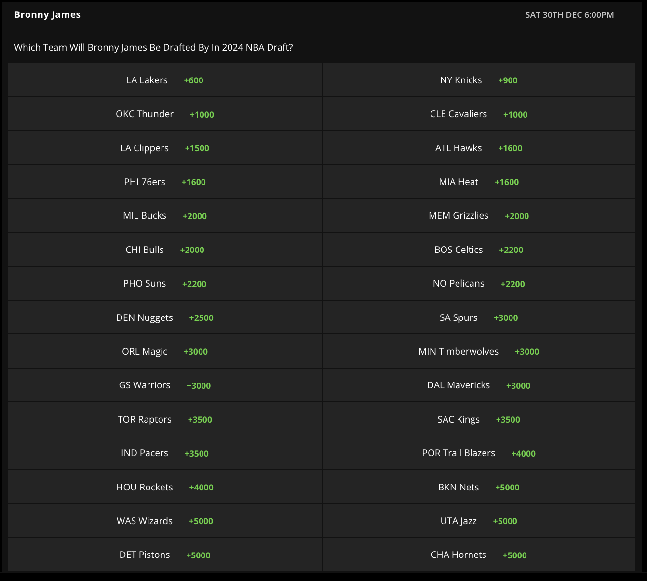Click the Bronny James event title

point(47,15)
